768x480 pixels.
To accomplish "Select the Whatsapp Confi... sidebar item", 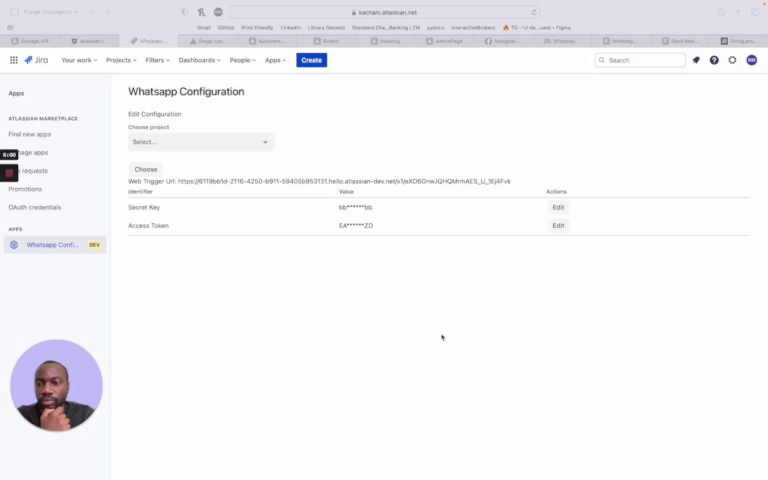I will [x=55, y=245].
